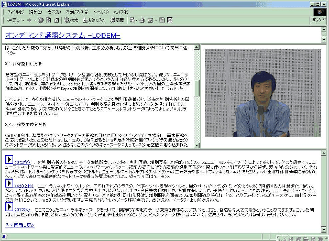Click the Print icon in the toolbar
329x241 pixels.
coord(142,20)
